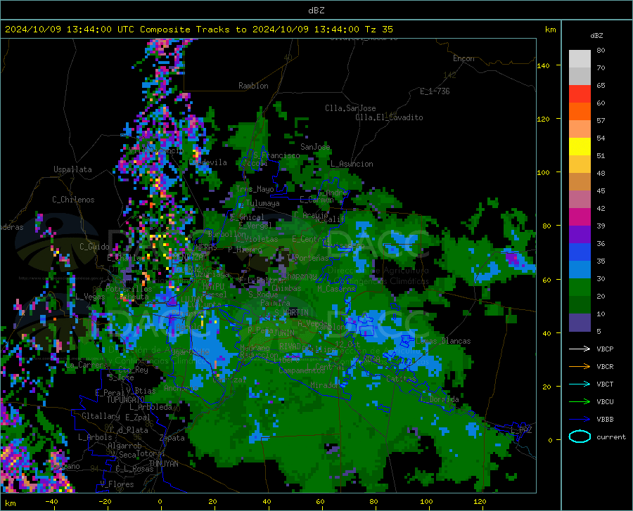
Task: Click the L_PAZ label at right edge
Action: [522, 430]
